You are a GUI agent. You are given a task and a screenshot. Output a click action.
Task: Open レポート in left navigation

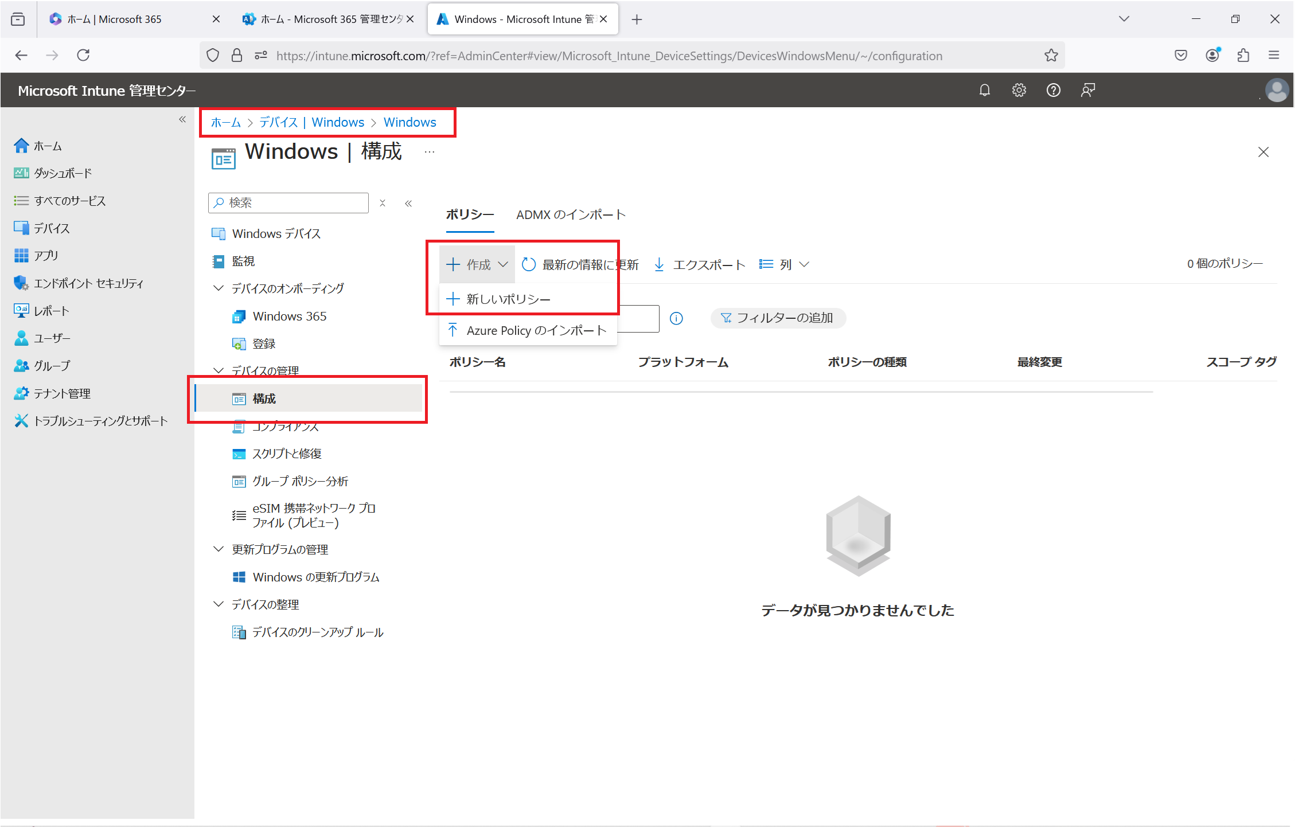coord(41,311)
